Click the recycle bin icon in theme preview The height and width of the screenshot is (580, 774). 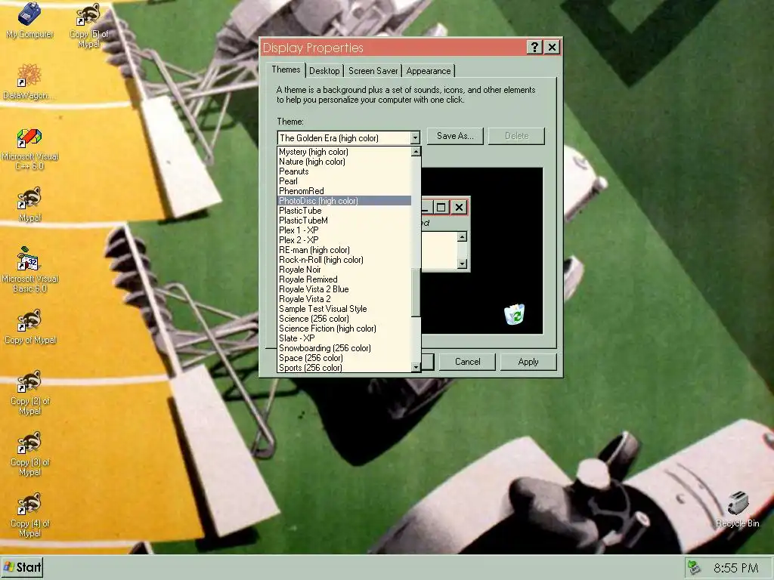[x=514, y=315]
